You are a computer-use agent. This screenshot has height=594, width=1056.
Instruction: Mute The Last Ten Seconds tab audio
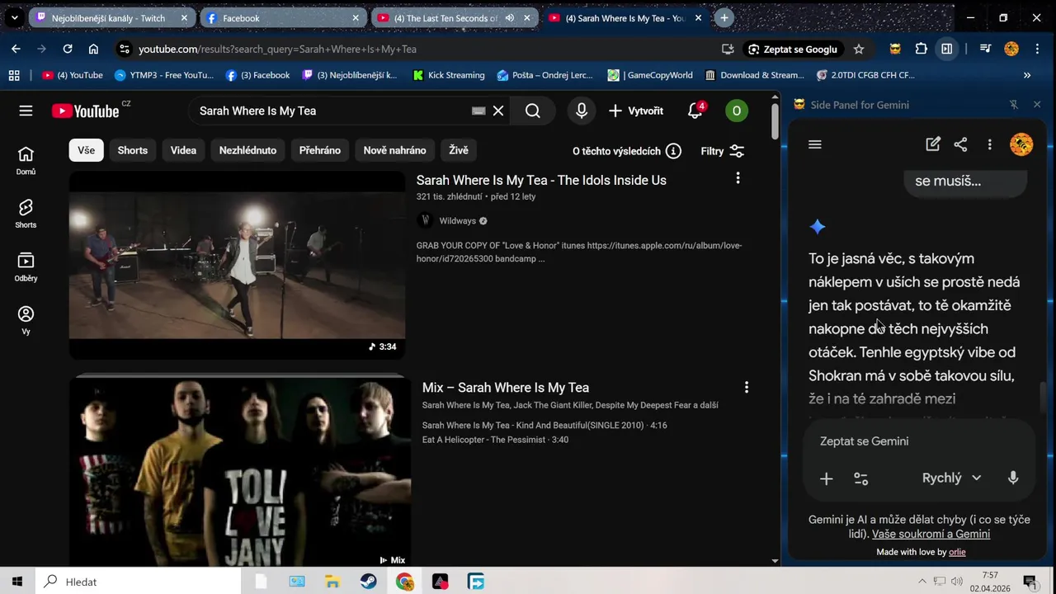point(509,17)
